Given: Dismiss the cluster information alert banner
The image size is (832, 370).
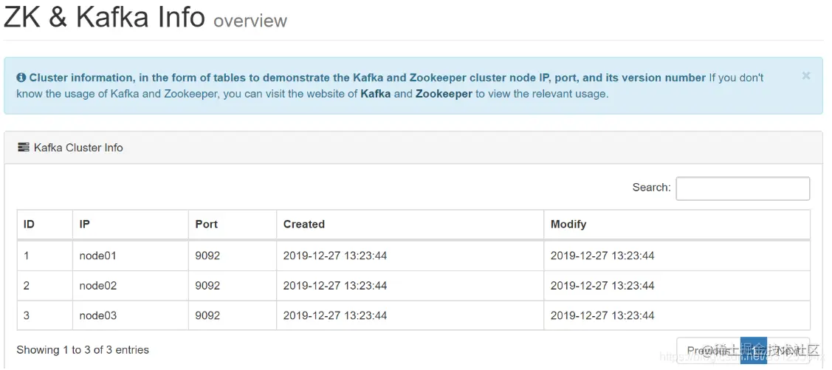Looking at the screenshot, I should (805, 75).
